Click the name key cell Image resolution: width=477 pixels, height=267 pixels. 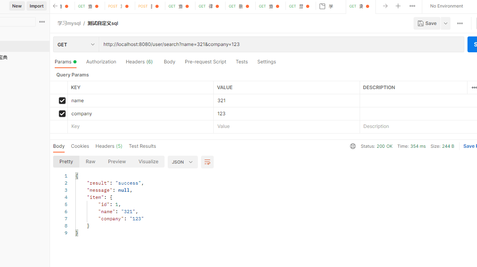(140, 101)
